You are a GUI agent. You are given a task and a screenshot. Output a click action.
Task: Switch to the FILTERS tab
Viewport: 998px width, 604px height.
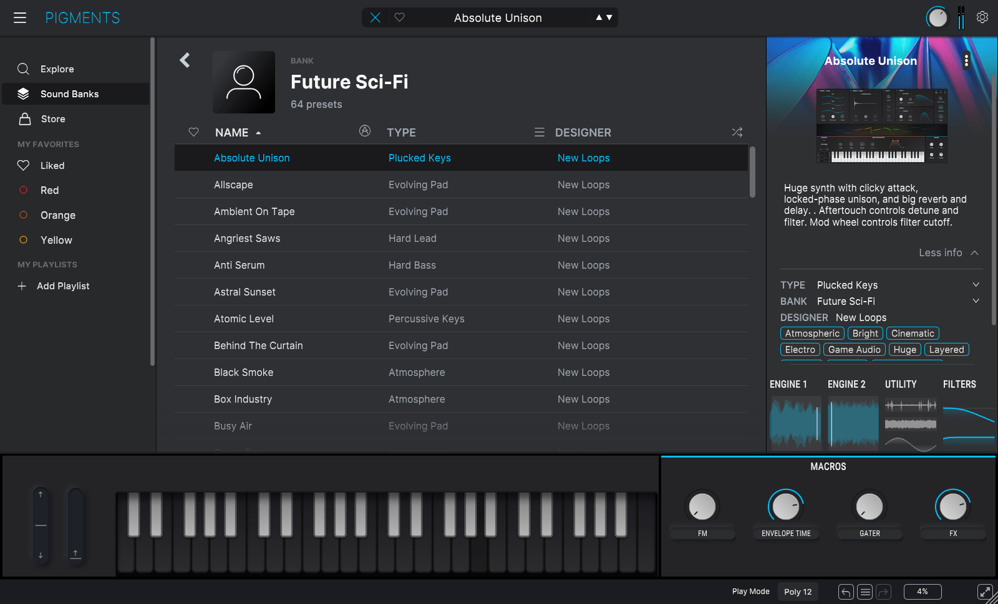[x=959, y=384]
